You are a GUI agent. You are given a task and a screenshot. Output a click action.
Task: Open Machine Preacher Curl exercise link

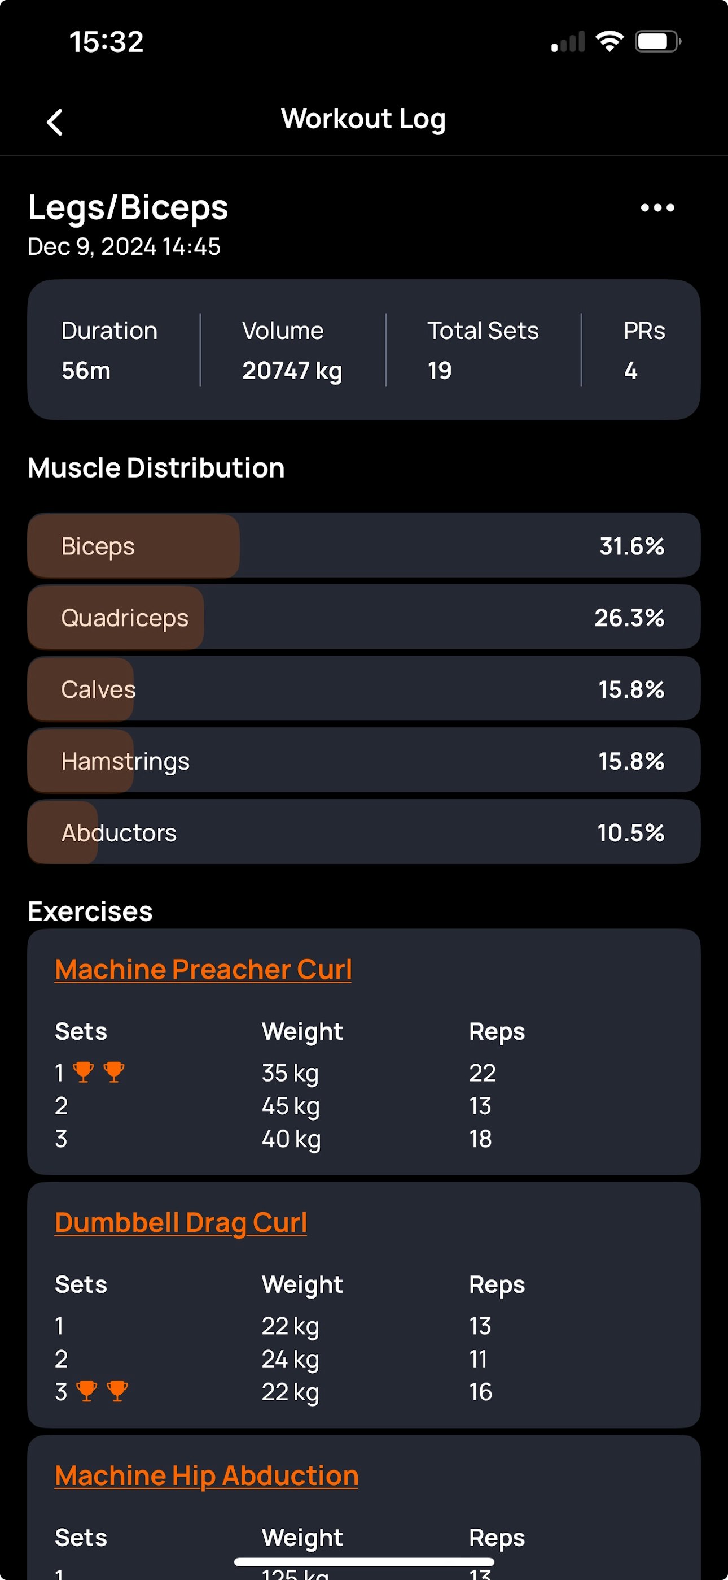point(204,970)
